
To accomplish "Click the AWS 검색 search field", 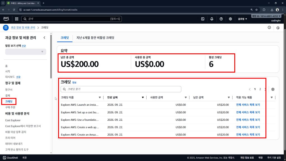I will 71,19.
